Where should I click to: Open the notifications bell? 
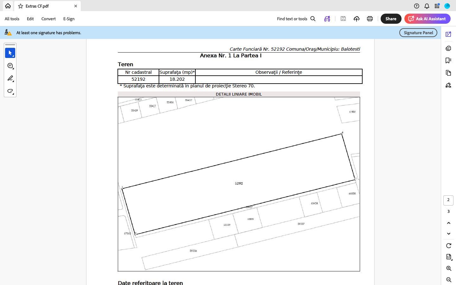point(427,6)
